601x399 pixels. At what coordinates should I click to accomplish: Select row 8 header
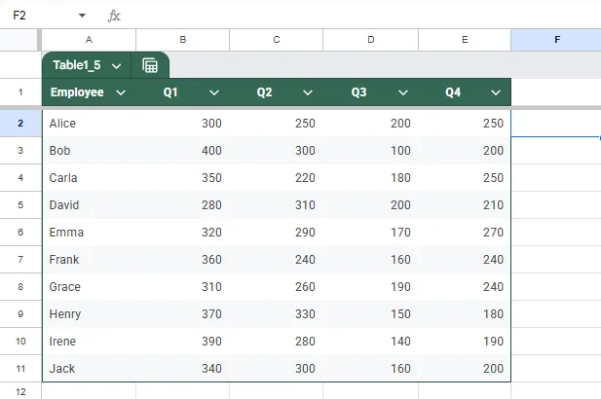pos(20,286)
